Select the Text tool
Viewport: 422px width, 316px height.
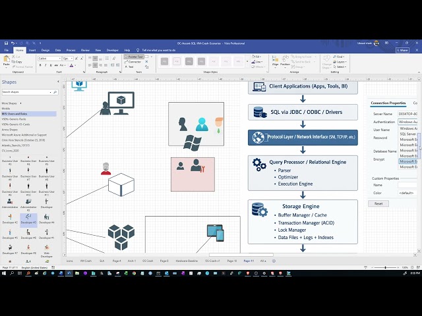129,66
